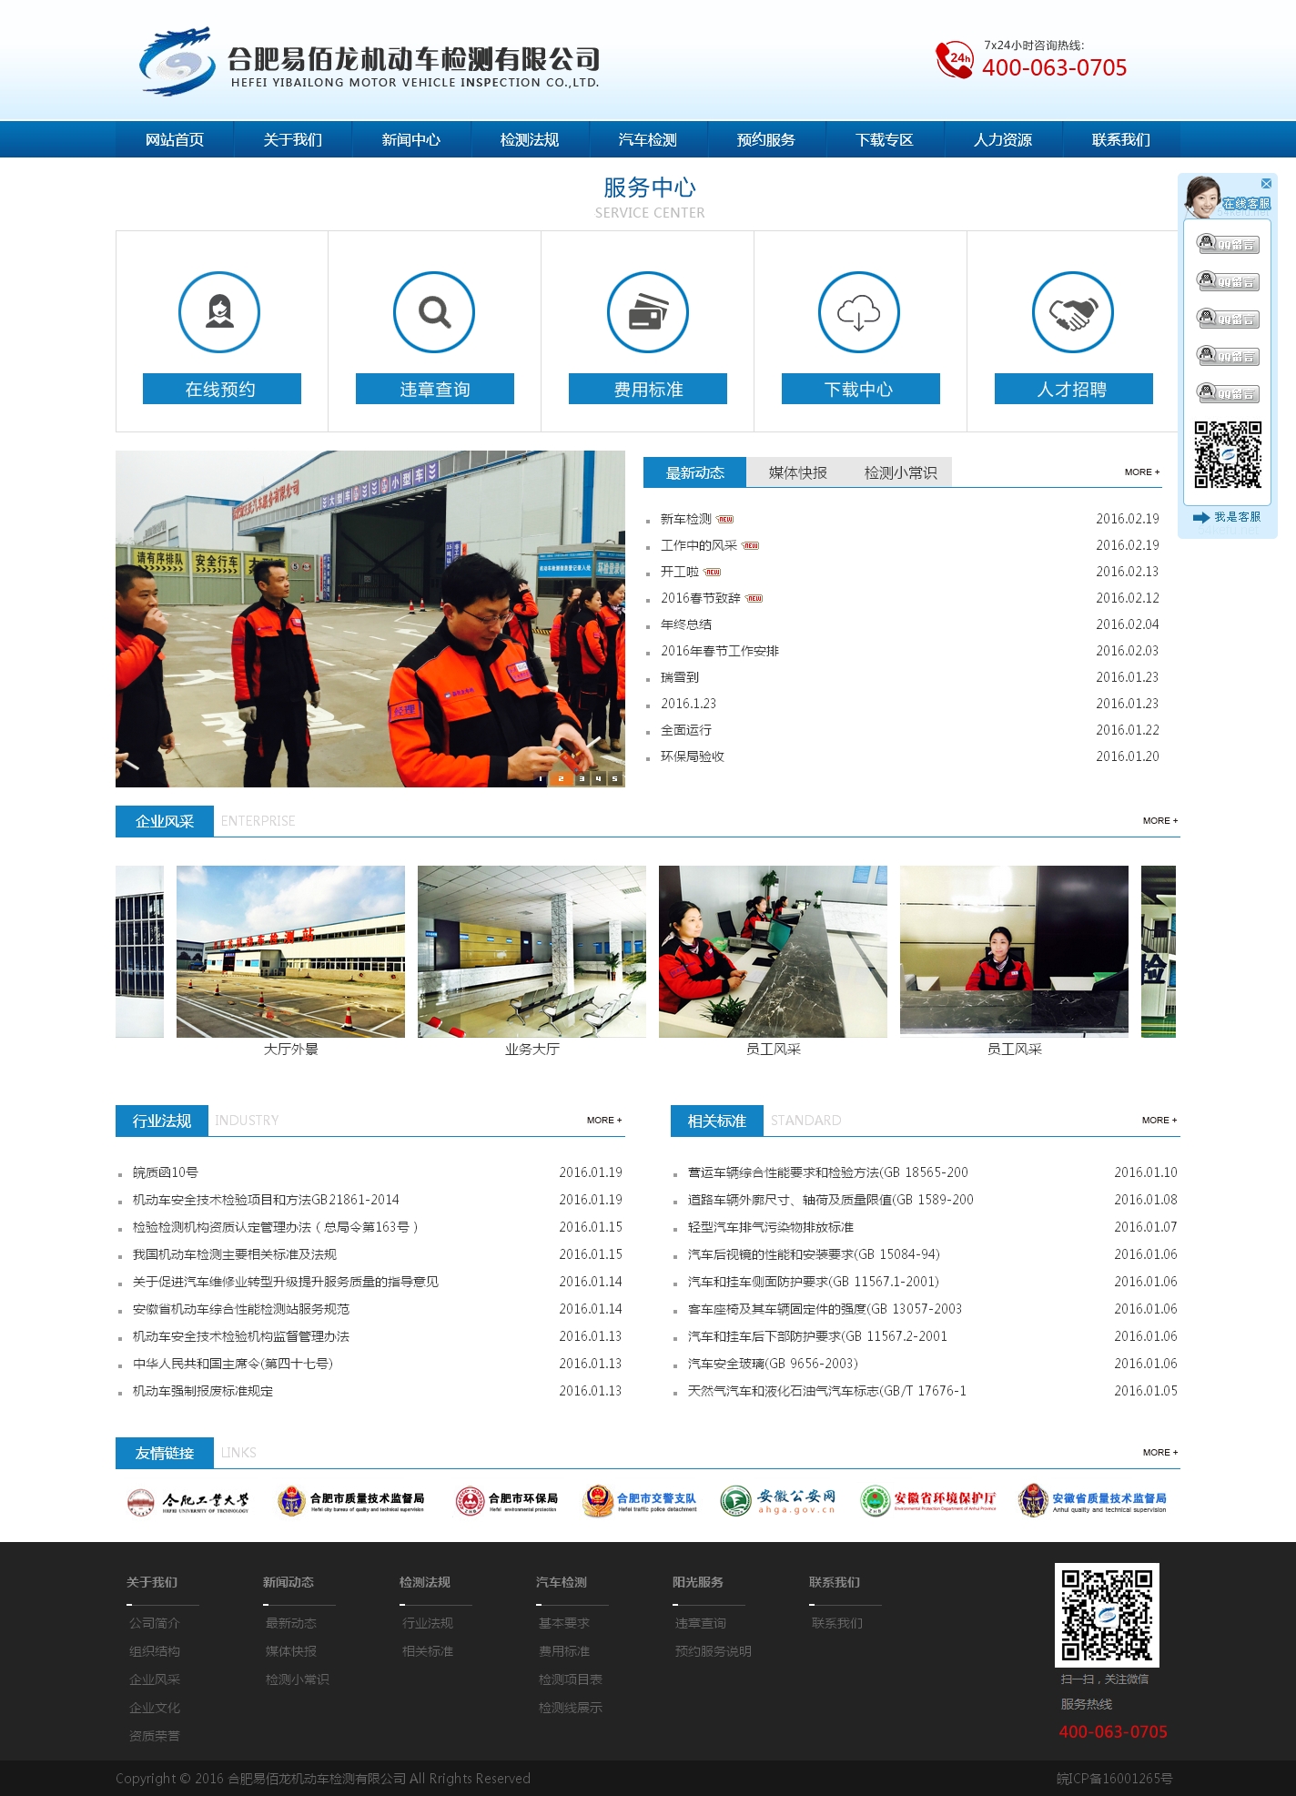Click the violation query magnifier icon

point(434,312)
